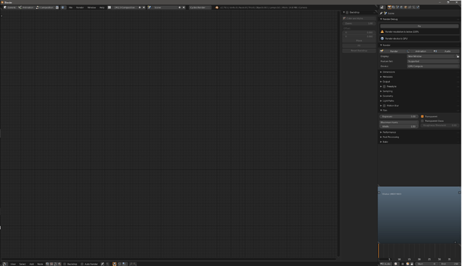Open the Add menu in node editor
The width and height of the screenshot is (462, 266).
coord(31,264)
